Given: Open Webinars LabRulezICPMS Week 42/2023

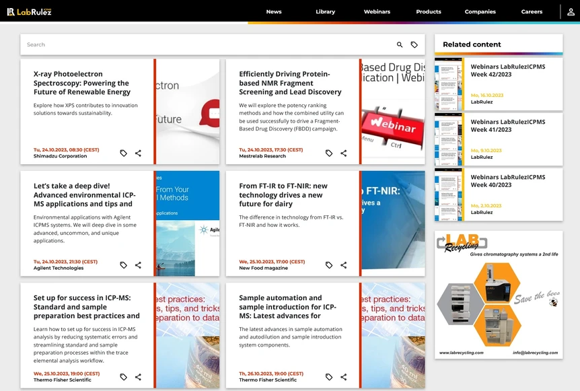Looking at the screenshot, I should (507, 70).
